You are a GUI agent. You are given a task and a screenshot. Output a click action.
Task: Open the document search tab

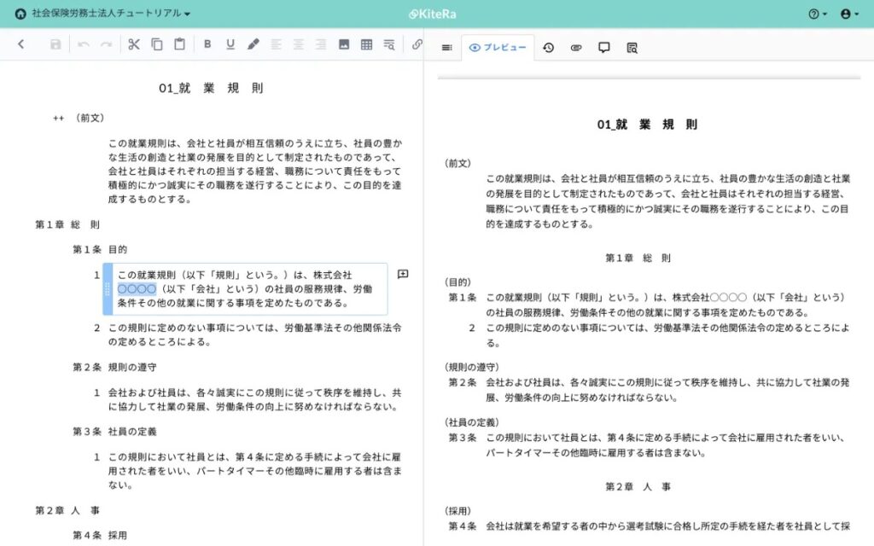click(x=632, y=48)
